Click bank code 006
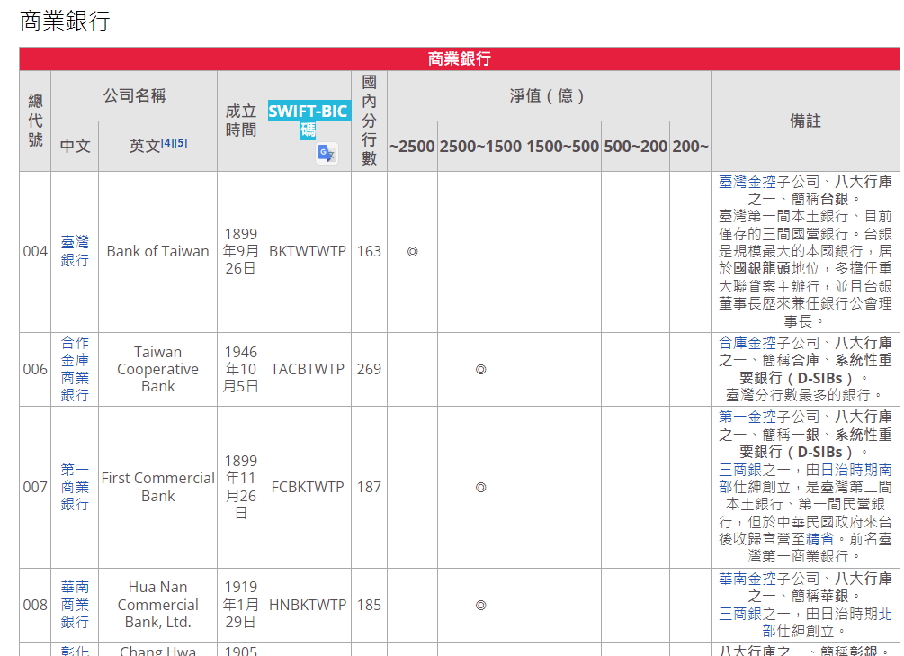 (x=35, y=369)
